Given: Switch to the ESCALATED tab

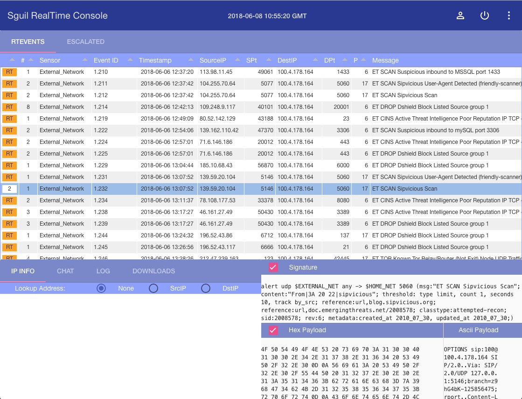Looking at the screenshot, I should click(85, 42).
